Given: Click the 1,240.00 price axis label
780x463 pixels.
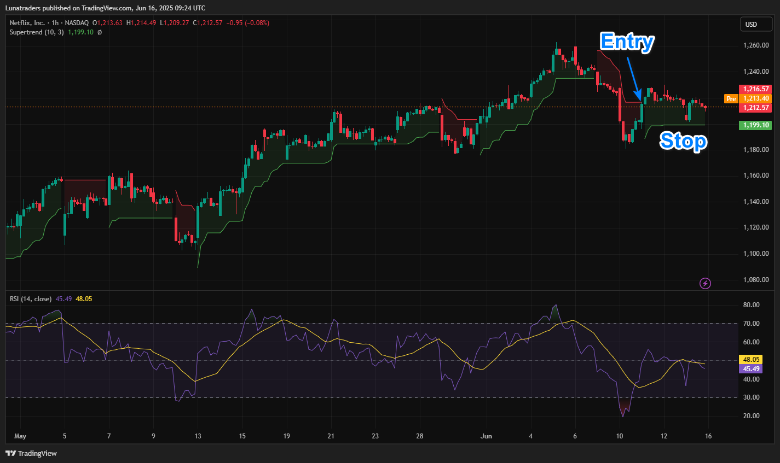Looking at the screenshot, I should [x=756, y=72].
